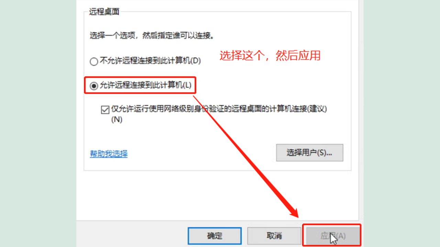Cancel using the 取消 button
The image size is (440, 247).
(x=274, y=236)
